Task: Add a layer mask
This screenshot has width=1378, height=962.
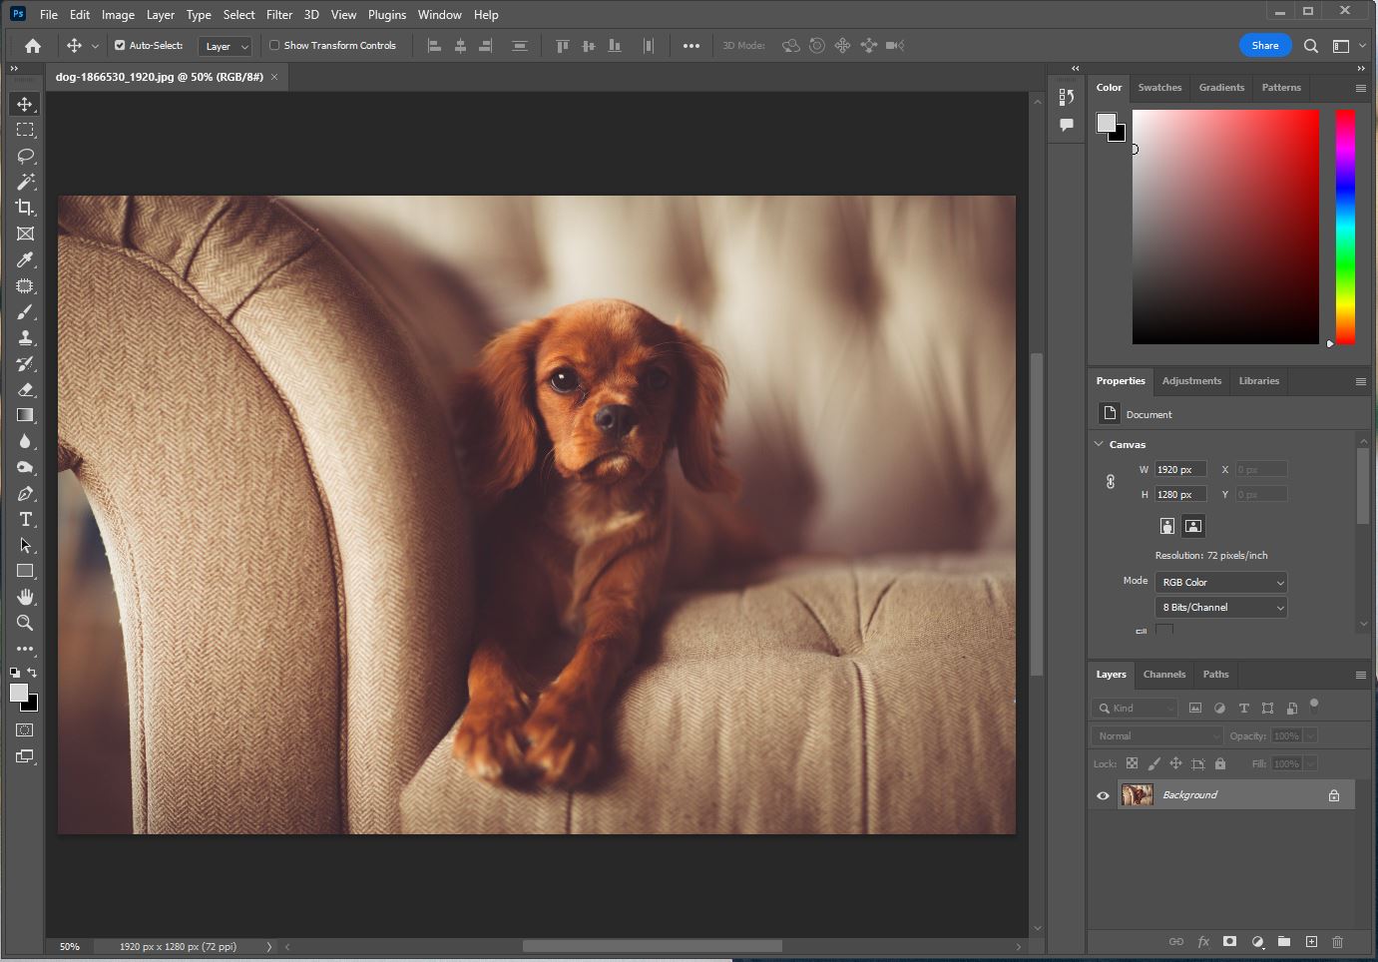Action: (x=1230, y=941)
